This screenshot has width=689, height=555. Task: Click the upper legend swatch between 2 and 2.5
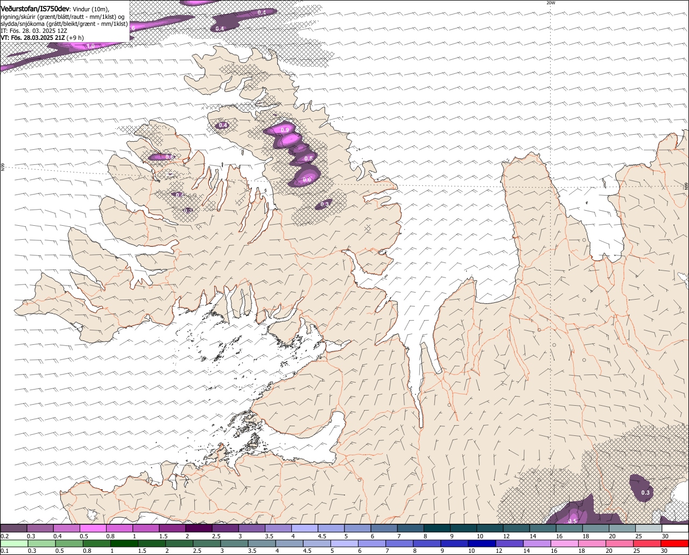(x=199, y=528)
